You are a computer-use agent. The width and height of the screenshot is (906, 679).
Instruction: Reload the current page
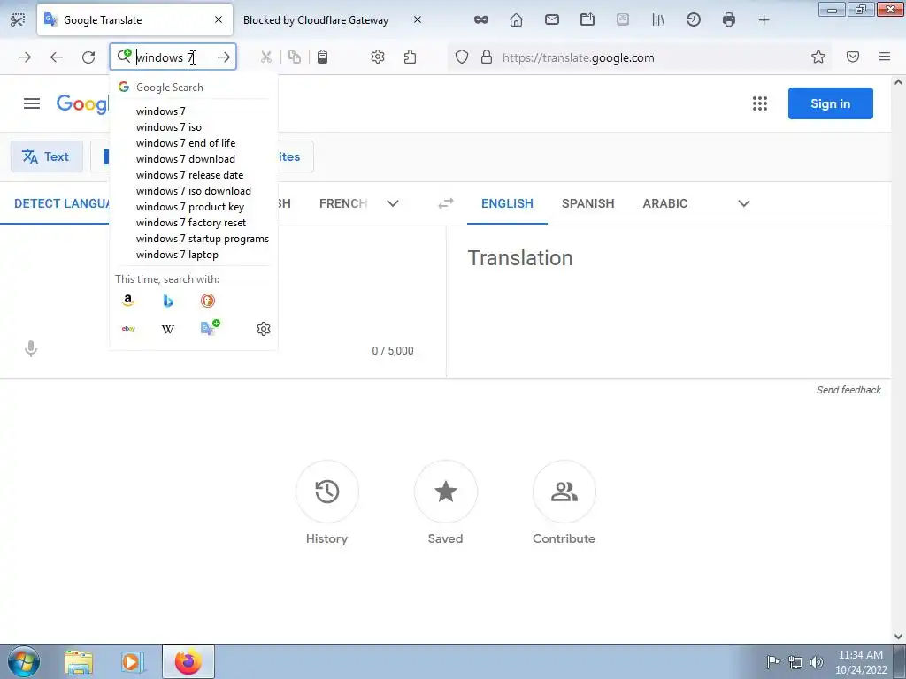click(88, 57)
